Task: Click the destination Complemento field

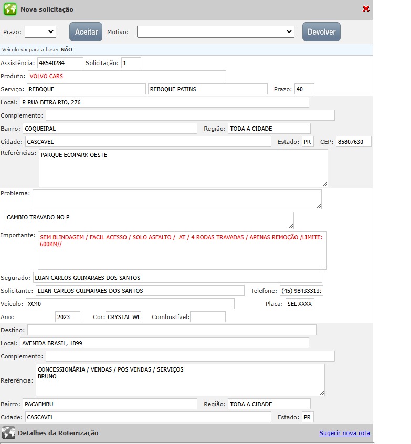Action: tap(190, 356)
